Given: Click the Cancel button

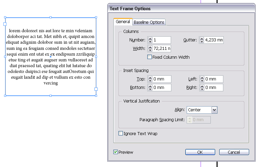Looking at the screenshot, I should tap(234, 152).
